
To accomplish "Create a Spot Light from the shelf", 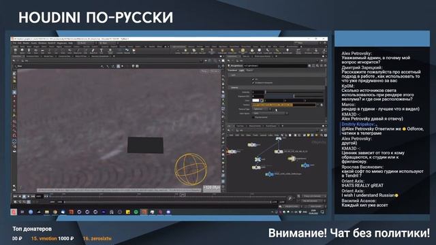I will coord(193,51).
